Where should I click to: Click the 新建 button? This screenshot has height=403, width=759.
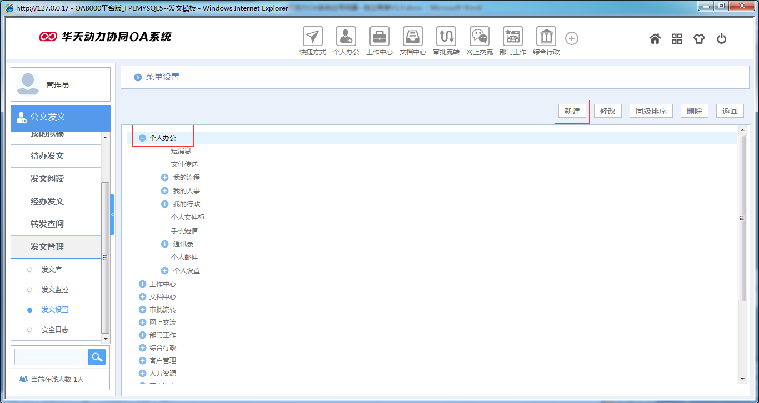(572, 111)
